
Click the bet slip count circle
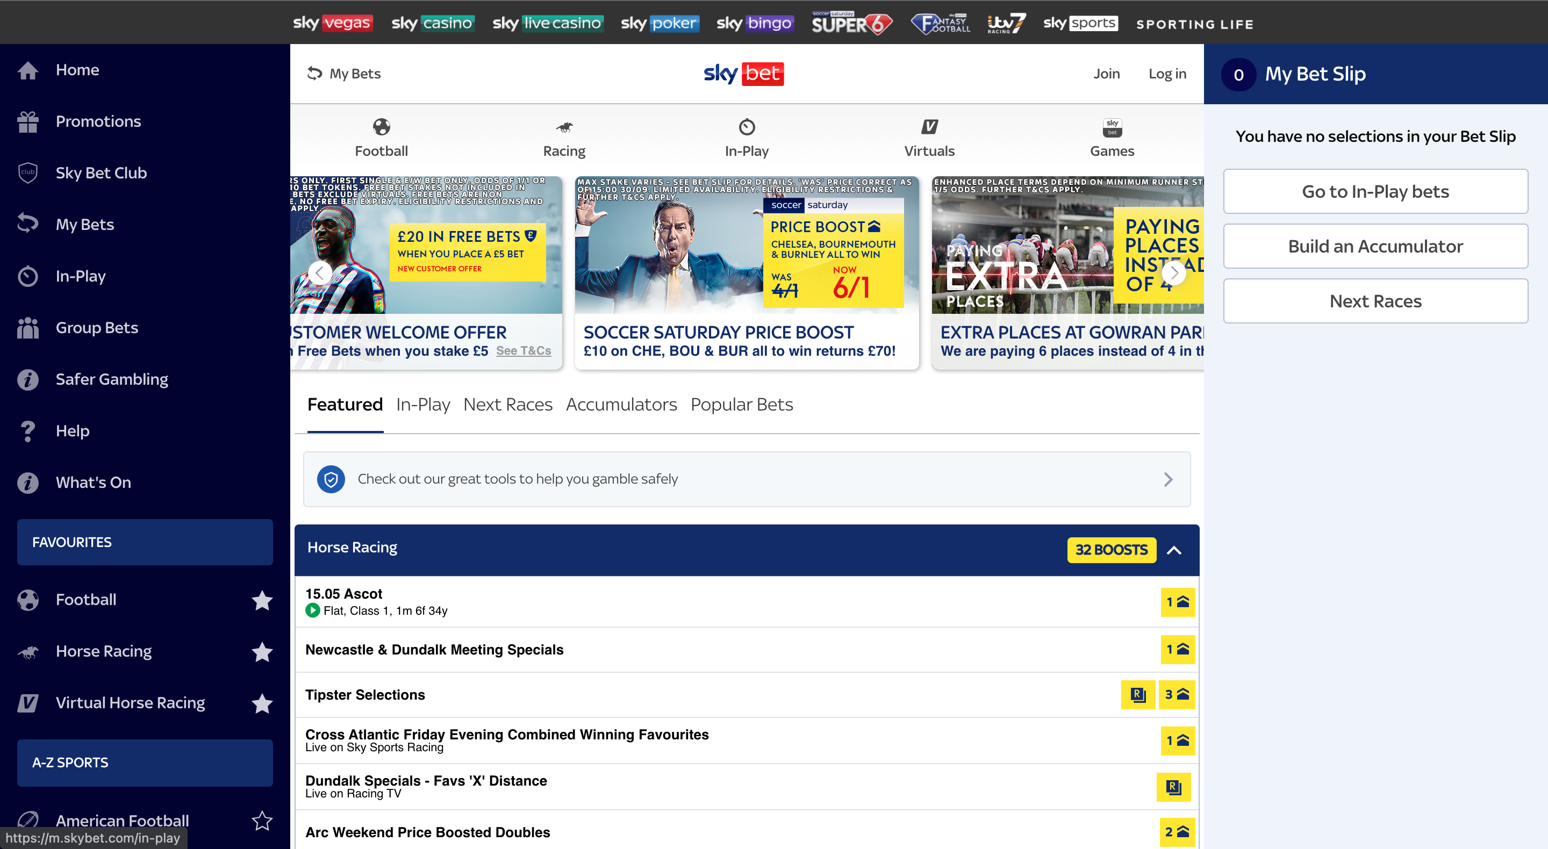point(1238,75)
